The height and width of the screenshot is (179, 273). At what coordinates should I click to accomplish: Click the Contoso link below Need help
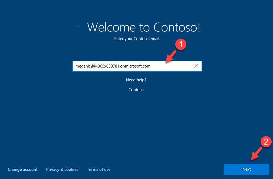(x=136, y=90)
